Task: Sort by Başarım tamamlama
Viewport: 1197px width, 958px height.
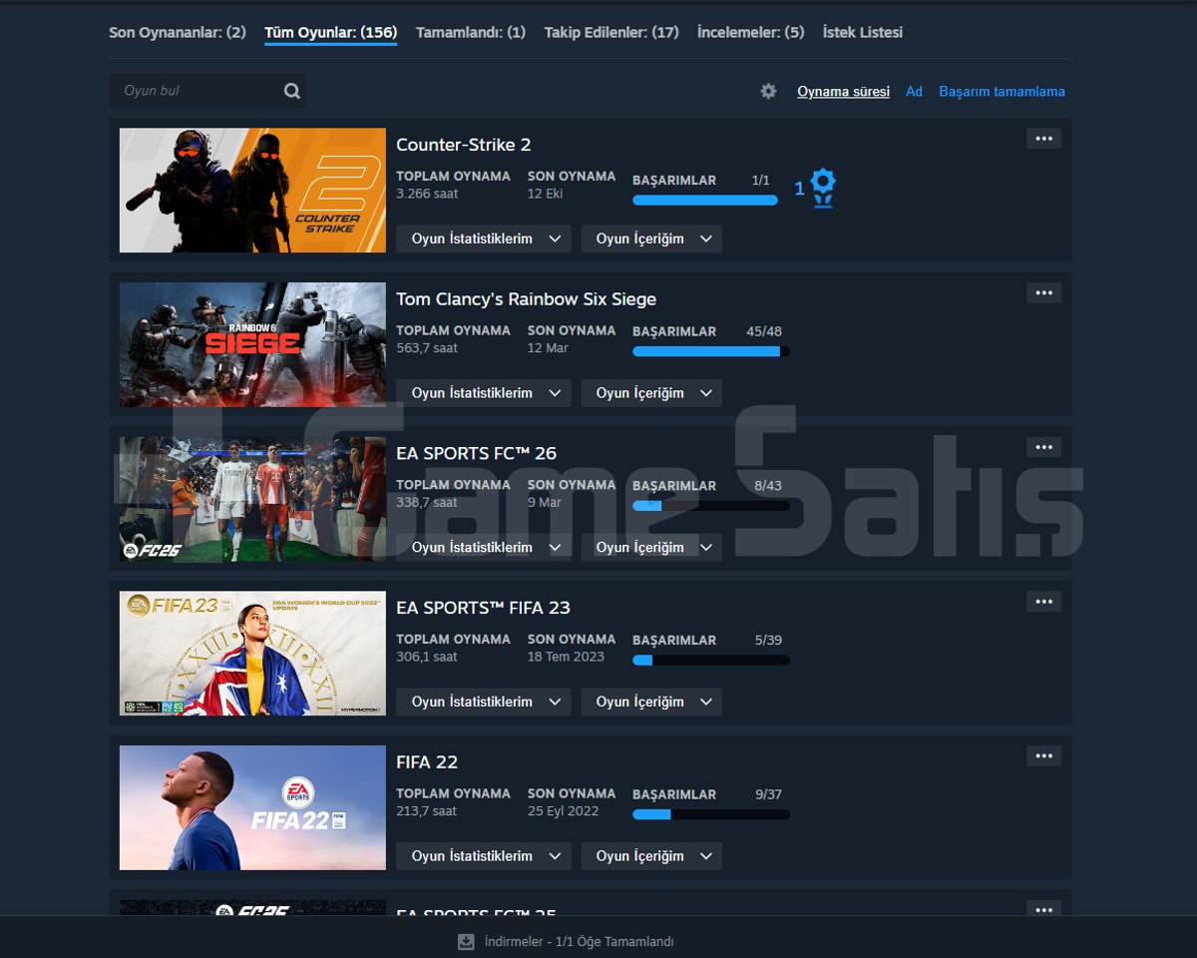Action: tap(1001, 91)
